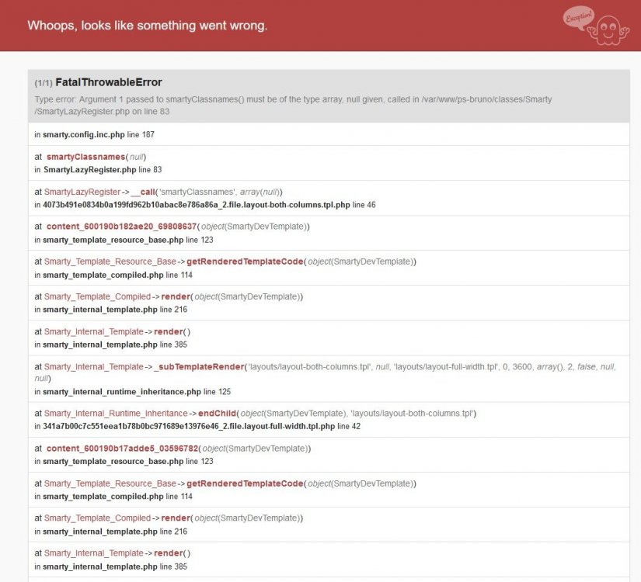Image resolution: width=641 pixels, height=582 pixels.
Task: Click the endChild method name
Action: point(217,414)
